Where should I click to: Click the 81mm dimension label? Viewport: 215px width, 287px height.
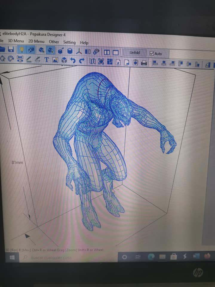coord(17,162)
